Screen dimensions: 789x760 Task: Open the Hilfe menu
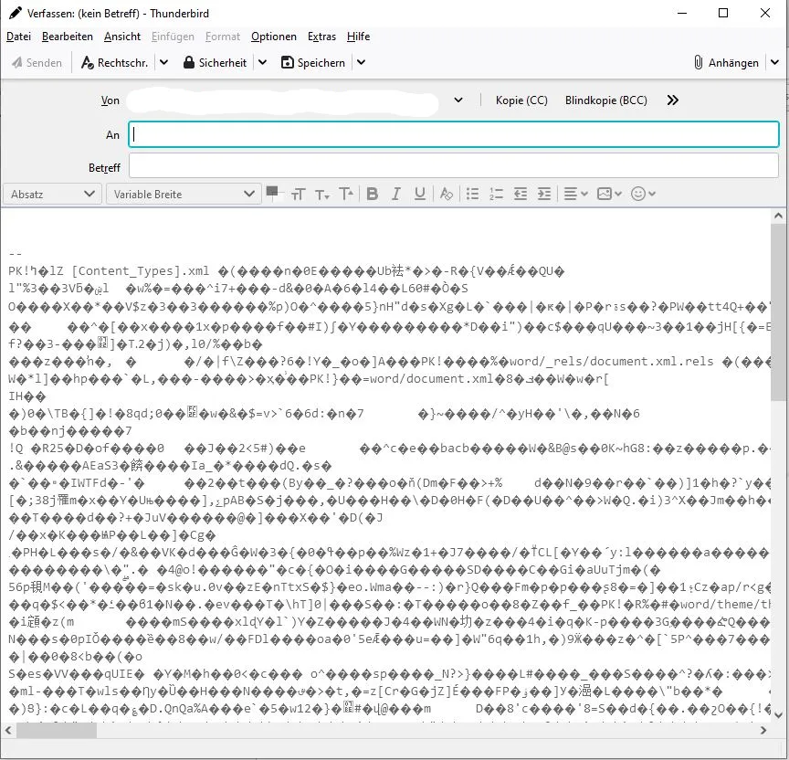click(358, 37)
